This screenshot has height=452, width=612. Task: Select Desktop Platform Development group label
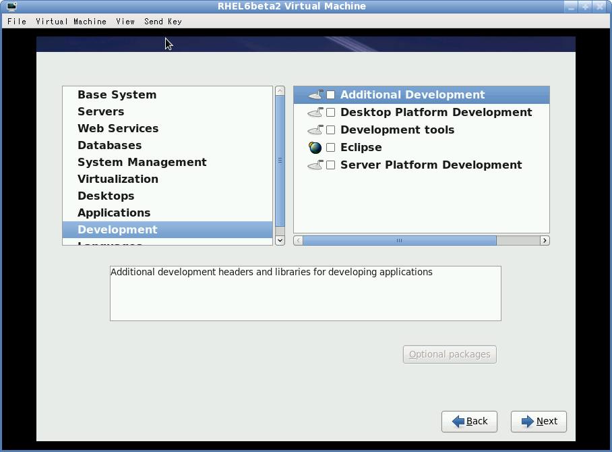coord(436,113)
